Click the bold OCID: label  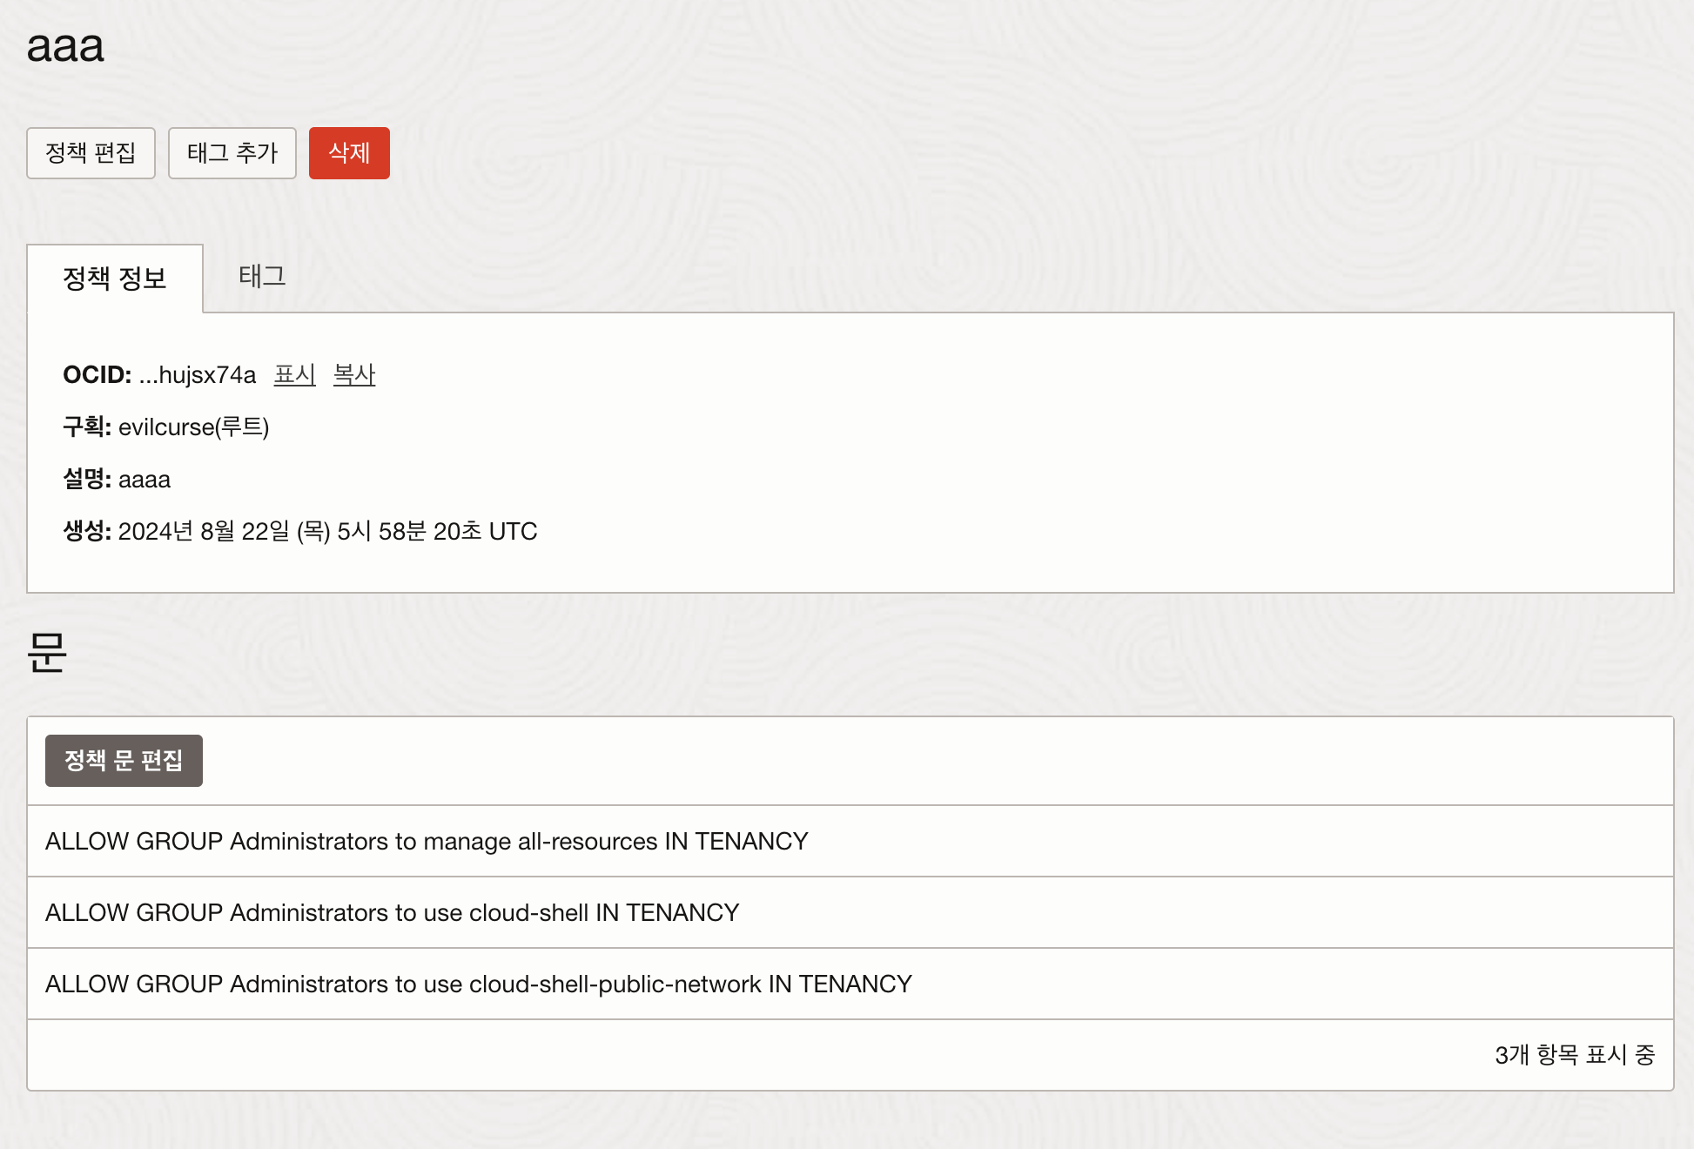click(97, 375)
